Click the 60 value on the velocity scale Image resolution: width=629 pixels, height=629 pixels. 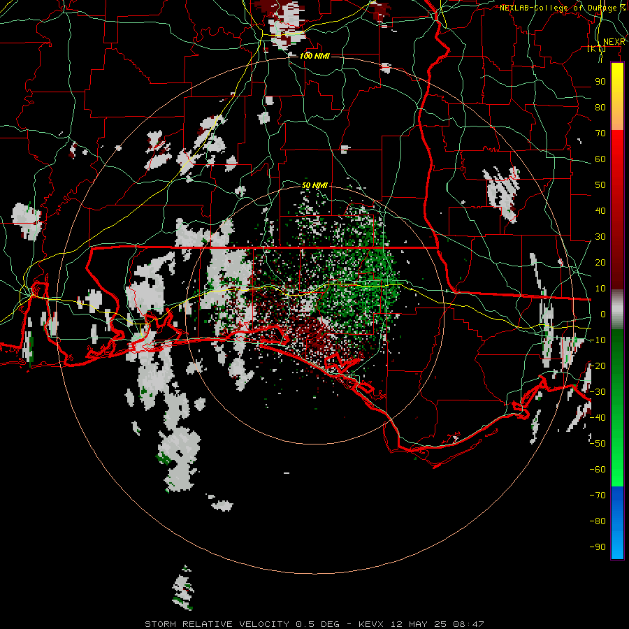coord(600,159)
